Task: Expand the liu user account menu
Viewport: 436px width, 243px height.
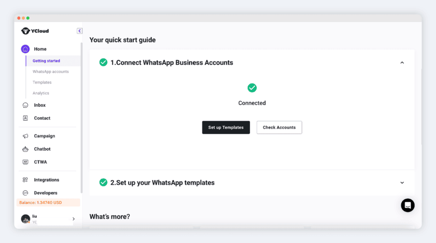Action: (73, 219)
